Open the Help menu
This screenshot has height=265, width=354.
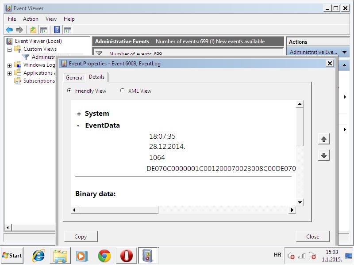pyautogui.click(x=69, y=19)
